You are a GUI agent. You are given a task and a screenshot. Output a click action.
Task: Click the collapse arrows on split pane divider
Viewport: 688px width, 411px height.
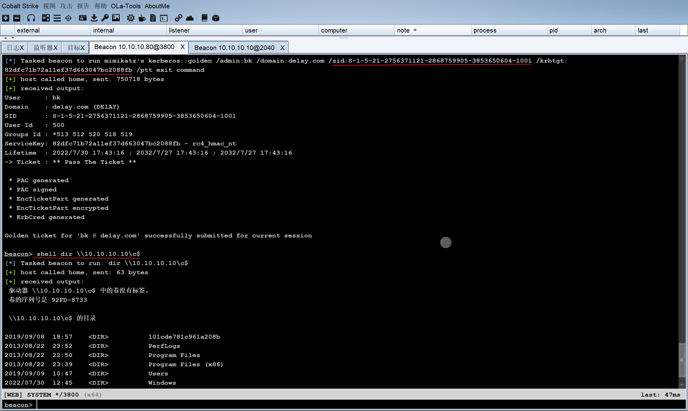tap(9, 38)
